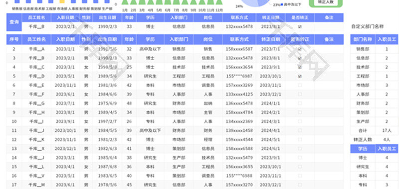This screenshot has width=399, height=189.
Task: Click phone number 158xxxx6588
Action: 239,149
